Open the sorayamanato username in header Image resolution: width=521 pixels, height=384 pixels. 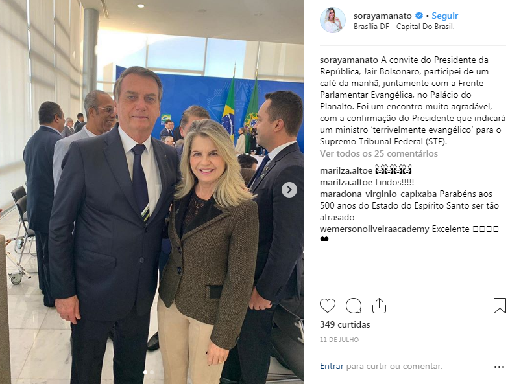point(382,16)
